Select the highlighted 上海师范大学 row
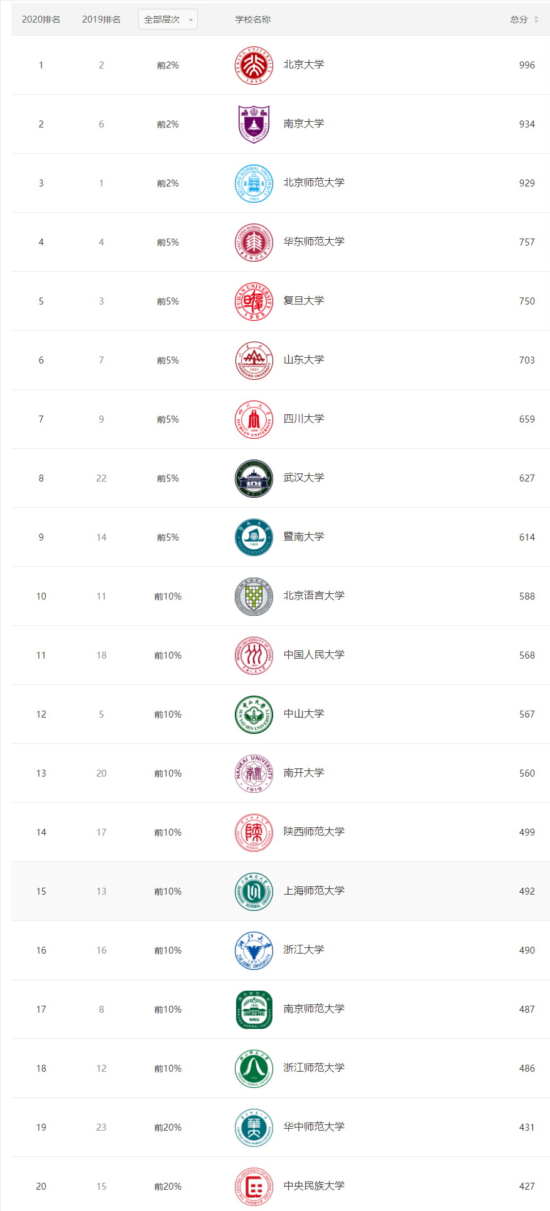 click(275, 891)
